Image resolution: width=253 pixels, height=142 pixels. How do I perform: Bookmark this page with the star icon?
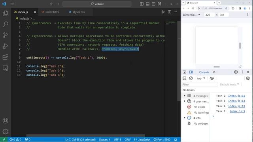[227, 8]
